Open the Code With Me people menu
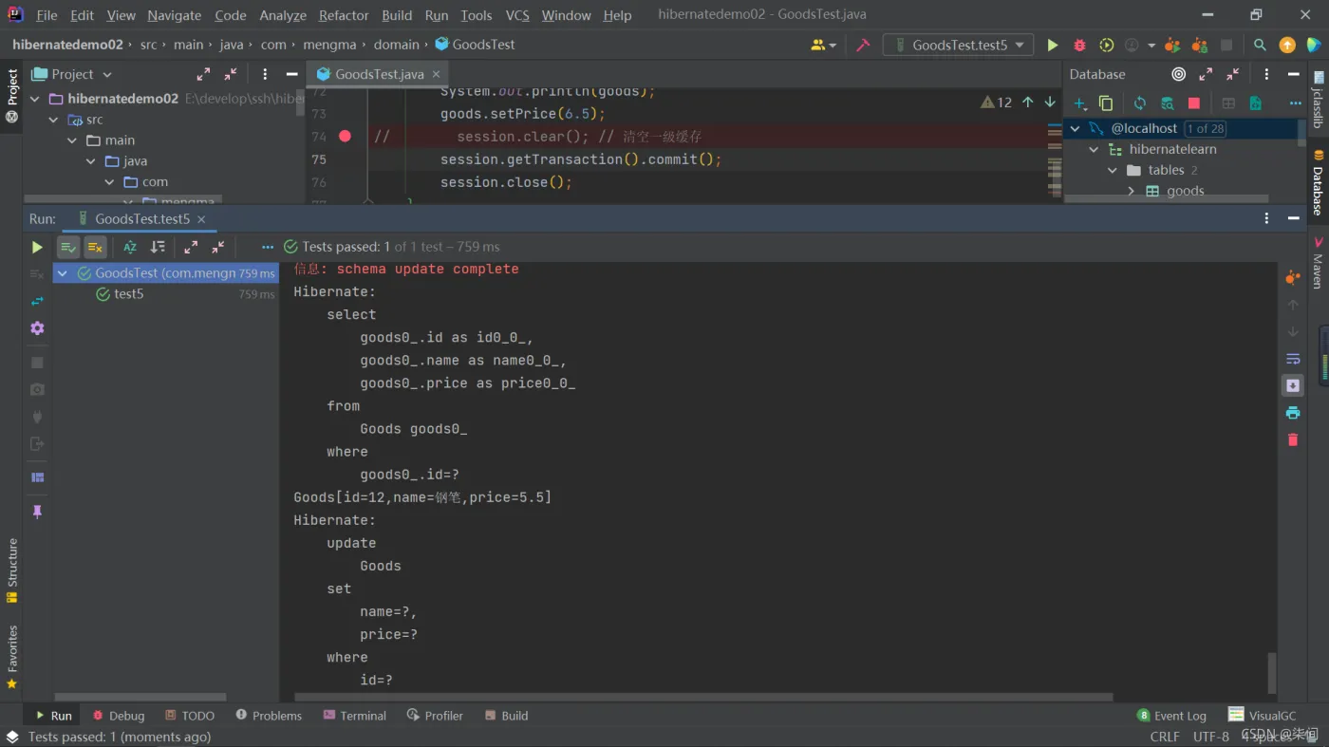The height and width of the screenshot is (747, 1329). coord(823,45)
